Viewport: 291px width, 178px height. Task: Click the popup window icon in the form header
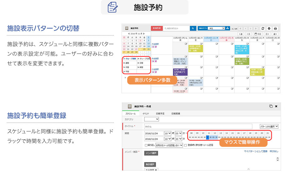[x=271, y=106]
